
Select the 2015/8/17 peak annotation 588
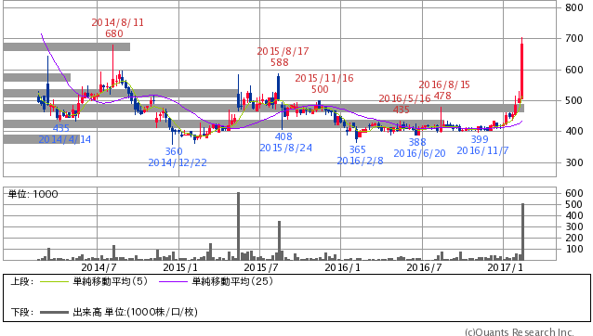click(280, 62)
